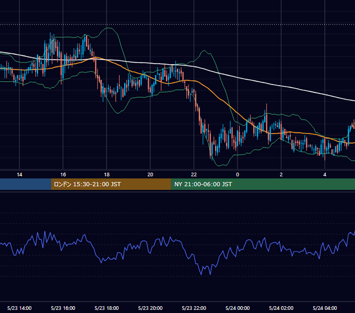The width and height of the screenshot is (355, 313).
Task: Click the hour label 2 on price chart axis
Action: pyautogui.click(x=281, y=175)
